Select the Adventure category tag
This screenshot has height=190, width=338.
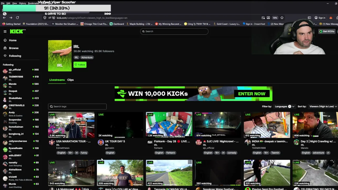click(x=87, y=57)
